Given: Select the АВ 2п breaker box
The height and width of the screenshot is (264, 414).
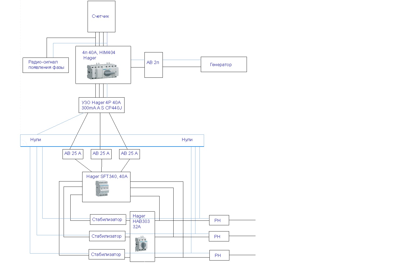Looking at the screenshot, I should pos(154,65).
